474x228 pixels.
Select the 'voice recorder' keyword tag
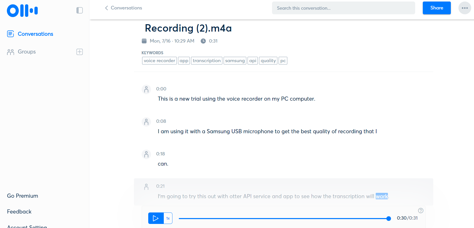point(159,61)
